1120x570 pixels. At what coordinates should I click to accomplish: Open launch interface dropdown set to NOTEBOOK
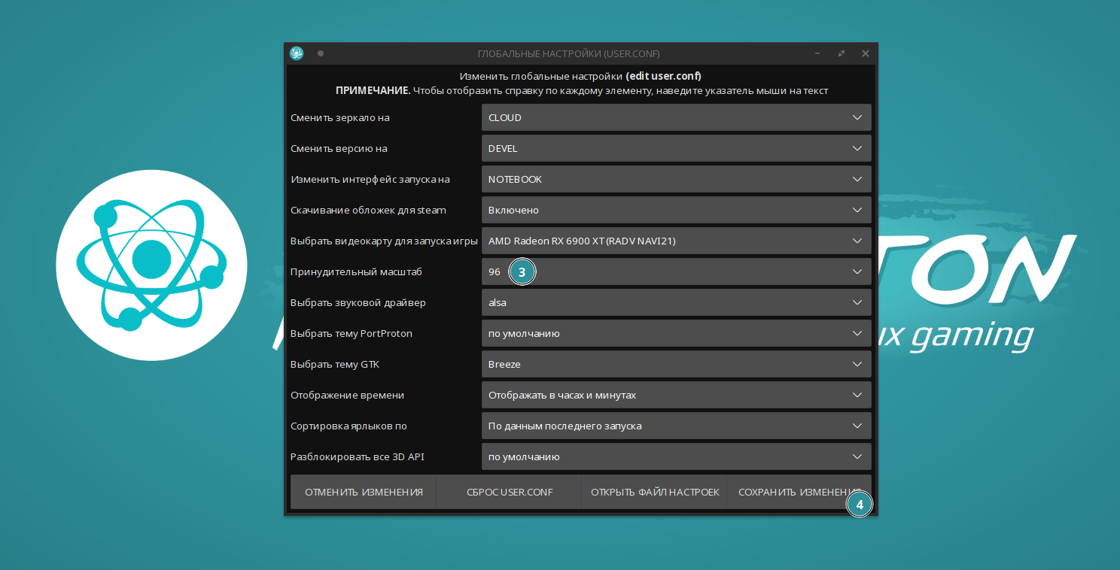click(675, 179)
